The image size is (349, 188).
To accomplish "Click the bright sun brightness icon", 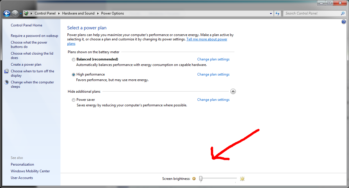I will coord(242,179).
